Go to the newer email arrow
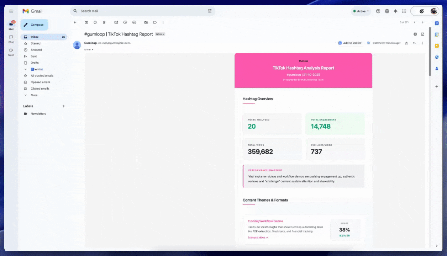447x256 pixels. tap(414, 22)
